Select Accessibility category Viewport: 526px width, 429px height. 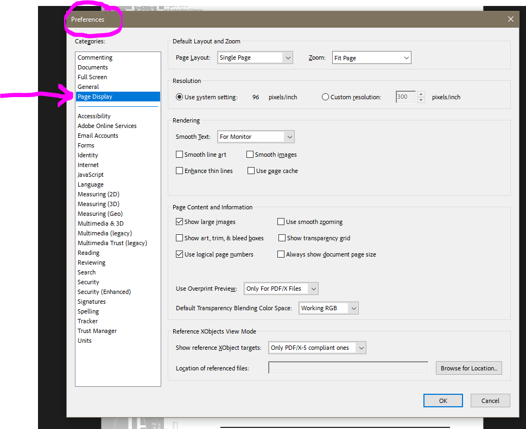click(94, 116)
